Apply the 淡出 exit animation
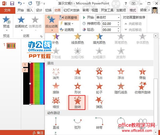This screenshot has height=135, width=160. click(78, 74)
